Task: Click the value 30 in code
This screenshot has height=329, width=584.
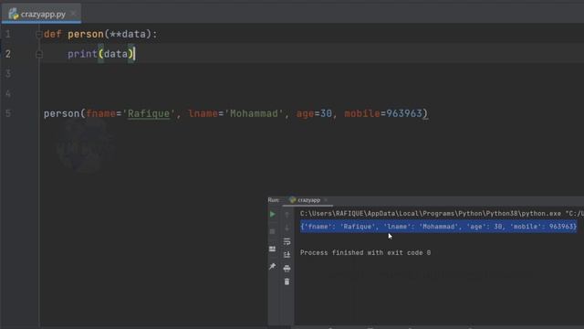Action: point(326,113)
